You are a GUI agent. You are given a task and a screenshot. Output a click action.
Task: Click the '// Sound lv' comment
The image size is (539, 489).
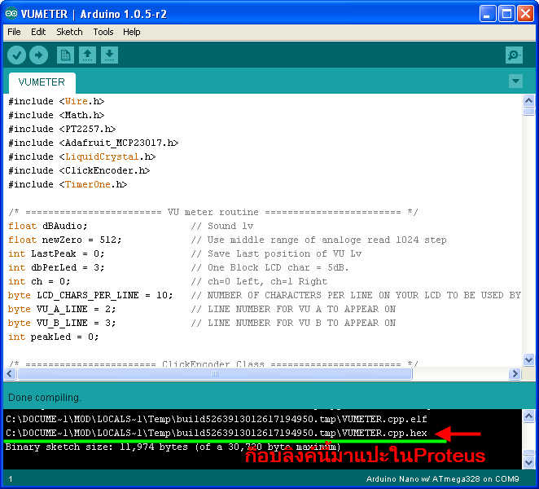click(x=222, y=226)
